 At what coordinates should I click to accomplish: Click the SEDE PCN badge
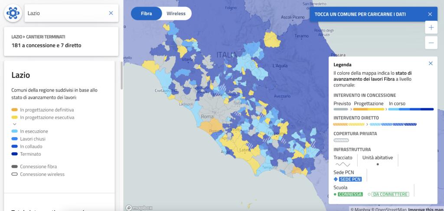point(350,179)
